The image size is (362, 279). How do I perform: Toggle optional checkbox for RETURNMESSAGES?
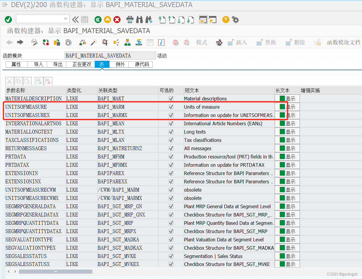click(171, 148)
